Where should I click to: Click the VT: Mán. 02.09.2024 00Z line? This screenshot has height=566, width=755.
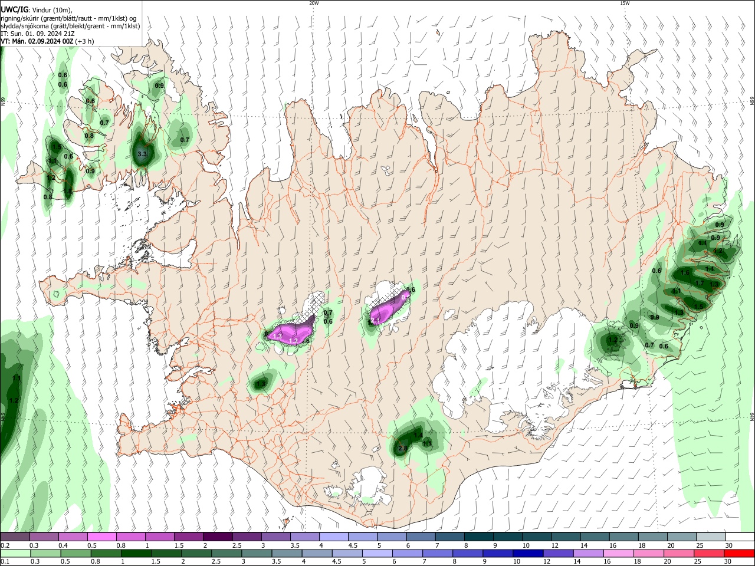coord(47,41)
